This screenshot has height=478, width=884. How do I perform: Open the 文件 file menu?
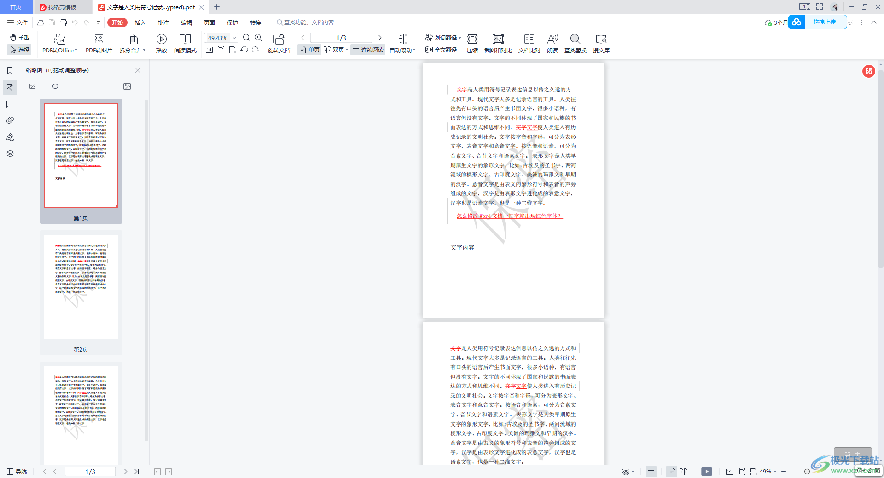(17, 23)
